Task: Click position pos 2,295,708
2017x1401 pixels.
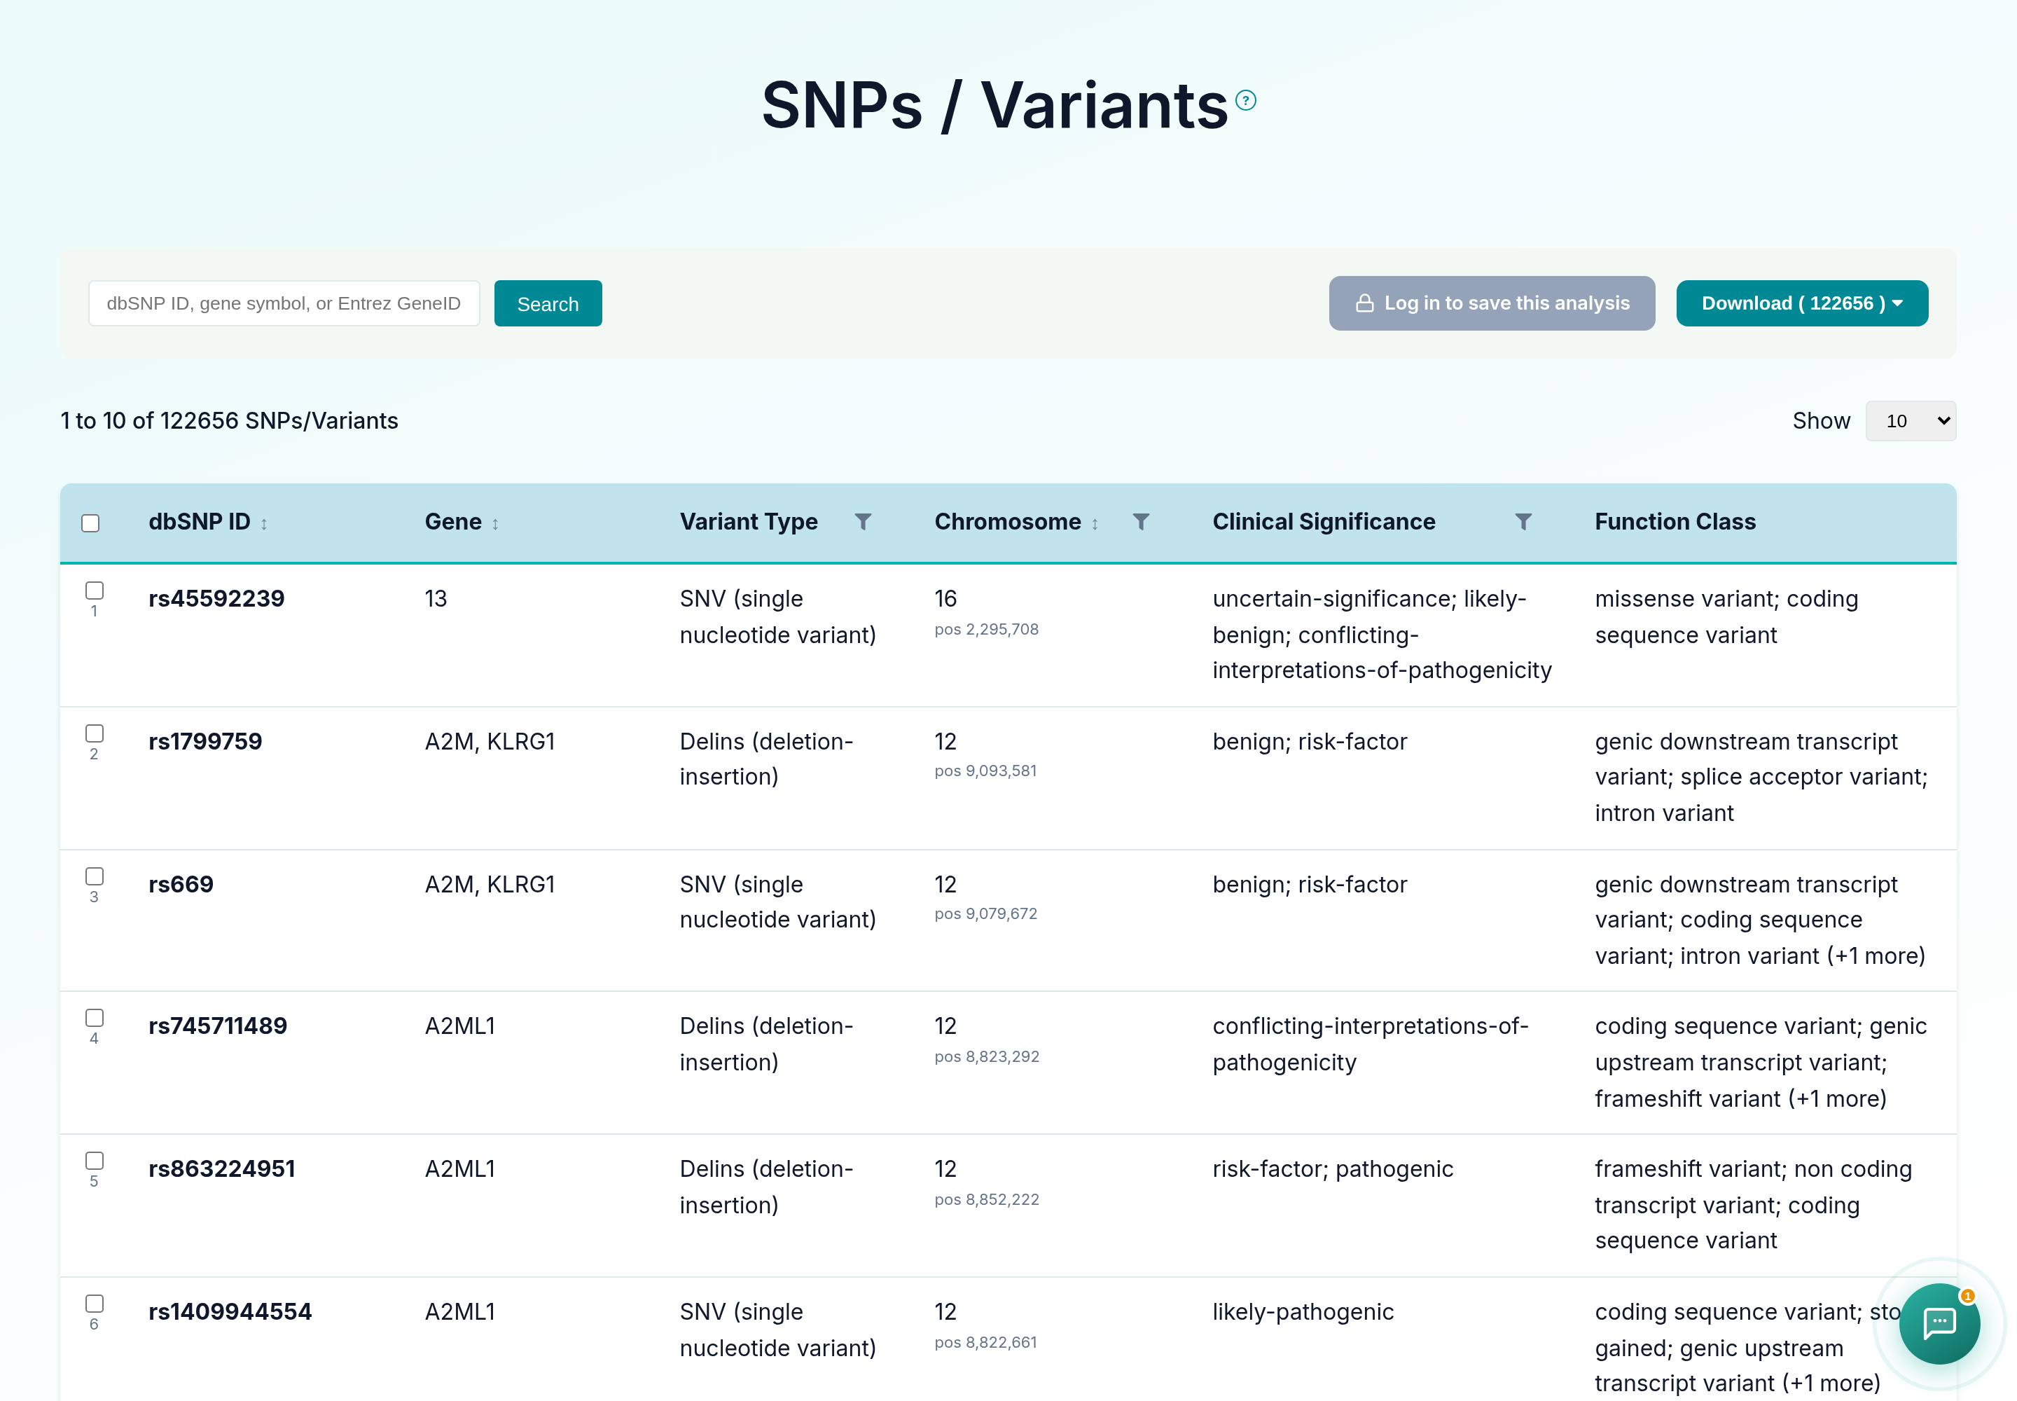Action: 985,629
